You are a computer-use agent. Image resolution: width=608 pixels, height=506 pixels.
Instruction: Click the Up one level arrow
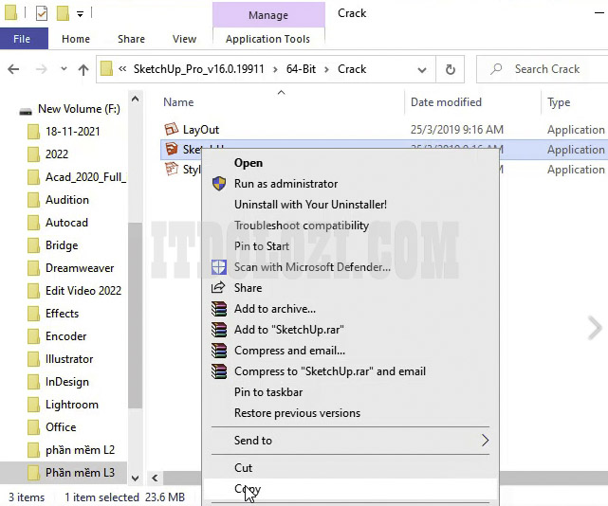click(x=83, y=69)
